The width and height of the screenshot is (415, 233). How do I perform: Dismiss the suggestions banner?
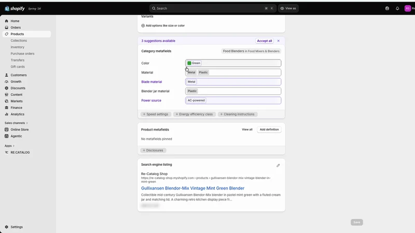coord(279,41)
